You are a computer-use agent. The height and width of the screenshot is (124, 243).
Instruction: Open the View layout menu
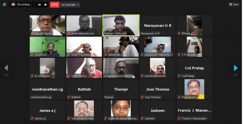coord(234,5)
